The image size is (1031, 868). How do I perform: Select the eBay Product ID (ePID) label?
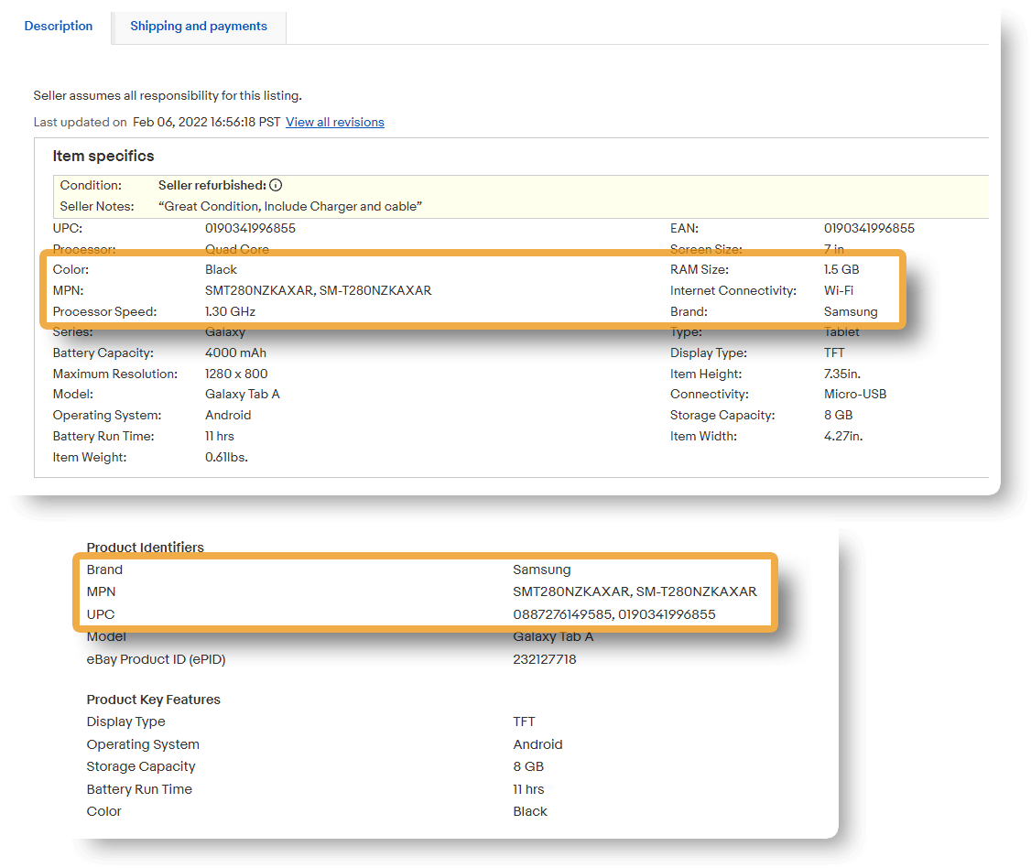[x=156, y=659]
